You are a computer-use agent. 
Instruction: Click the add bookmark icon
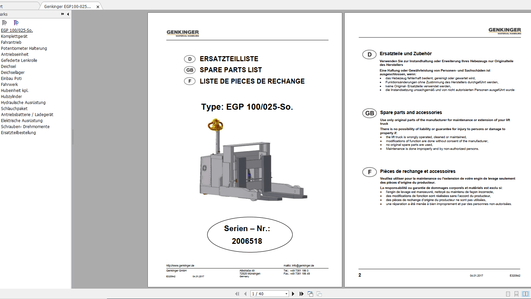pyautogui.click(x=4, y=23)
